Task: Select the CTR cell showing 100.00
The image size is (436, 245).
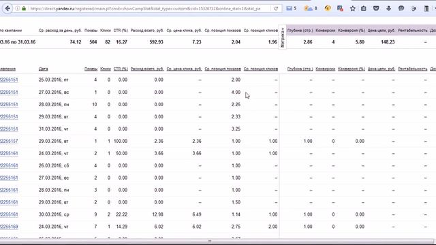Action: [x=121, y=141]
